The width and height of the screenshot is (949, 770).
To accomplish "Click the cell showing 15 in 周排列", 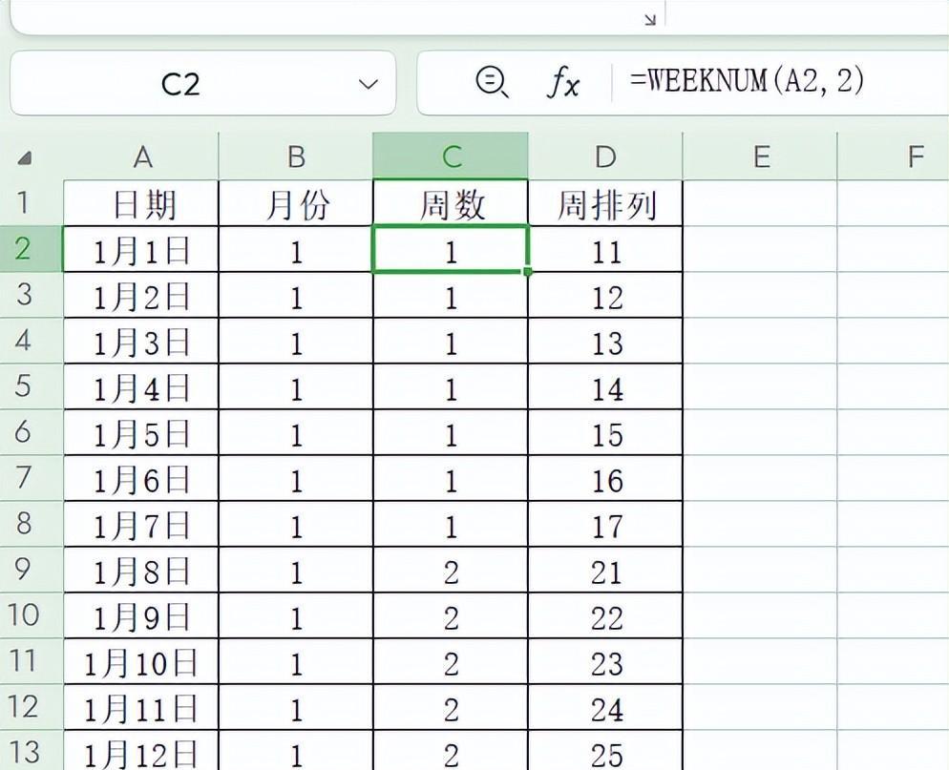I will click(605, 432).
